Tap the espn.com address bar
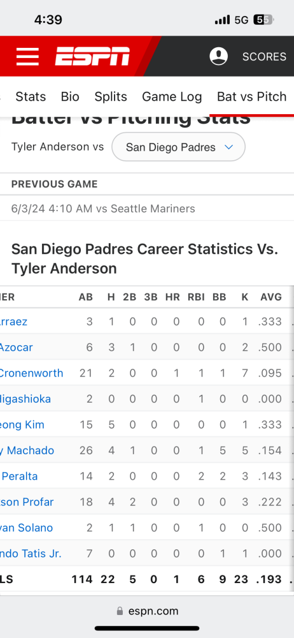Screen dimensions: 294x638 pos(147,611)
